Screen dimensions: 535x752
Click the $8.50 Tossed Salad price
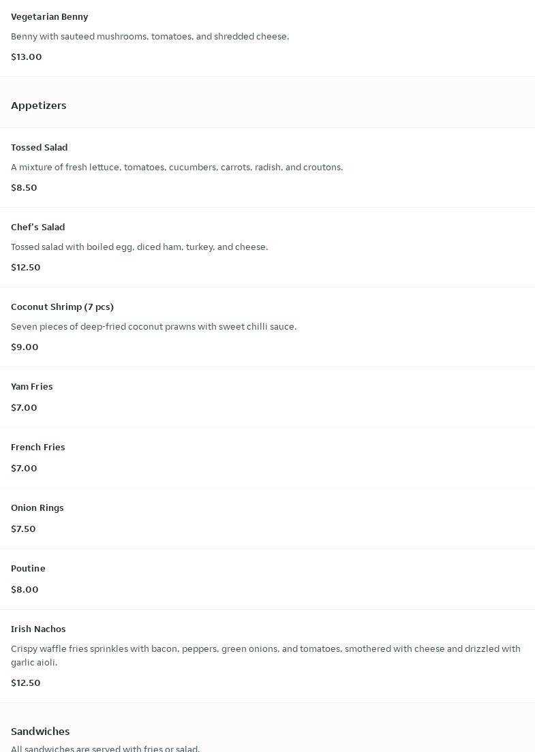click(25, 187)
